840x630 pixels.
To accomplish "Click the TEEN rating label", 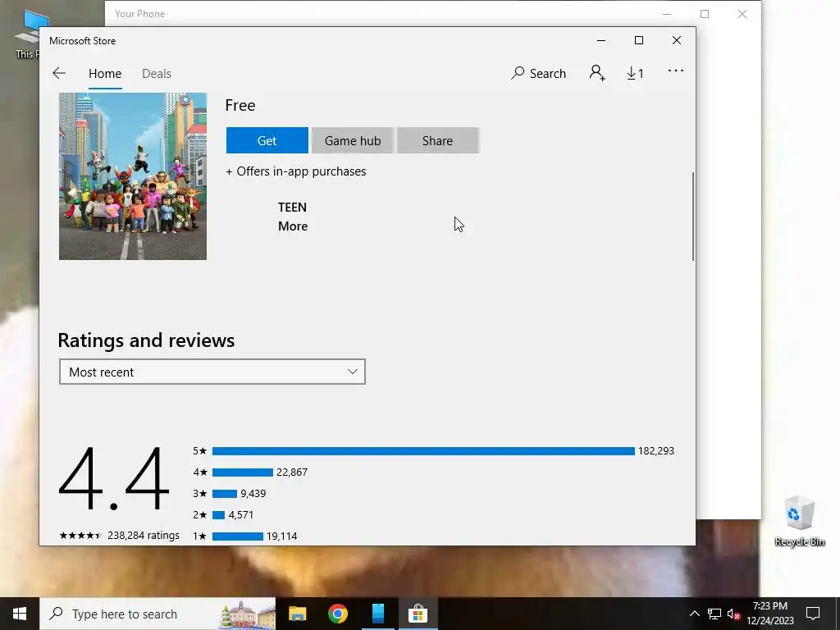I will tap(292, 208).
